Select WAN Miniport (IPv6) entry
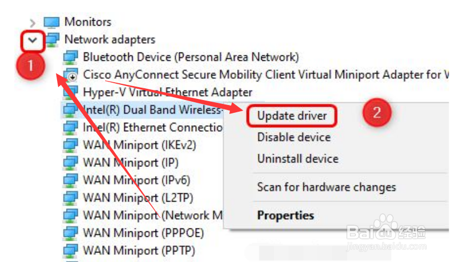This screenshot has height=262, width=452. (136, 180)
